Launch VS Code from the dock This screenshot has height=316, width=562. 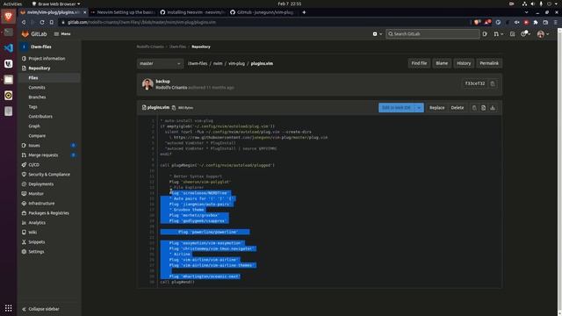coord(8,47)
